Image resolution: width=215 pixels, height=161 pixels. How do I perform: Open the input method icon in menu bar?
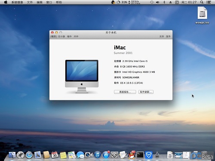pos(177,2)
